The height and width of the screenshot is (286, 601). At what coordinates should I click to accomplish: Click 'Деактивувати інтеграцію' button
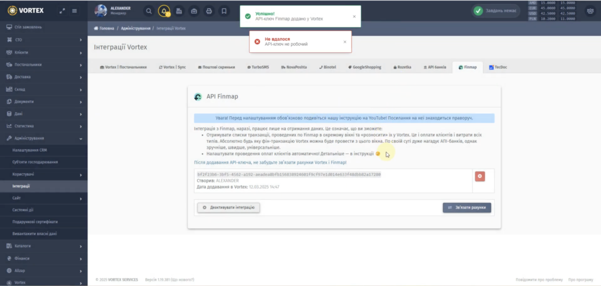[228, 207]
